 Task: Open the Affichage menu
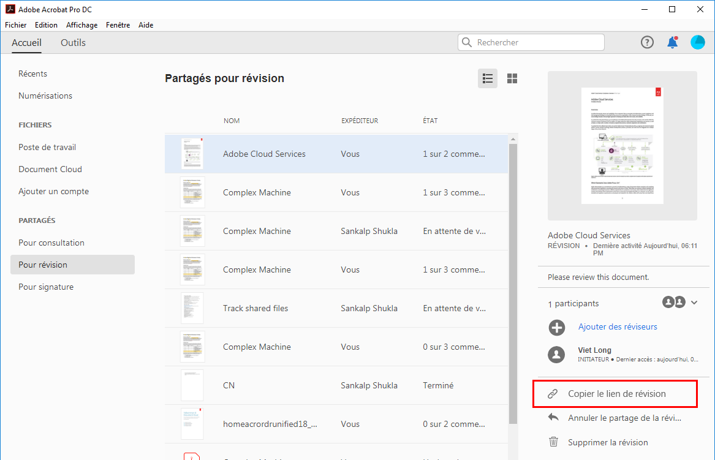point(81,25)
